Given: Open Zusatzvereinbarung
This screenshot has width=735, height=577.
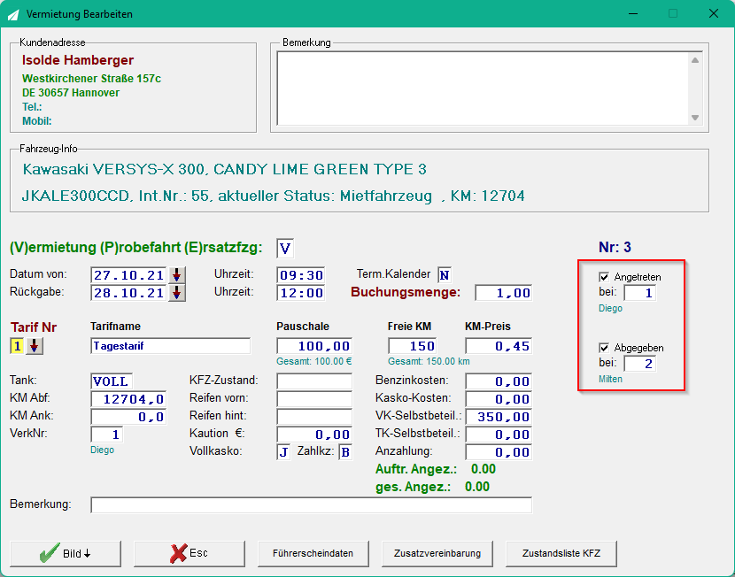Looking at the screenshot, I should click(x=437, y=554).
